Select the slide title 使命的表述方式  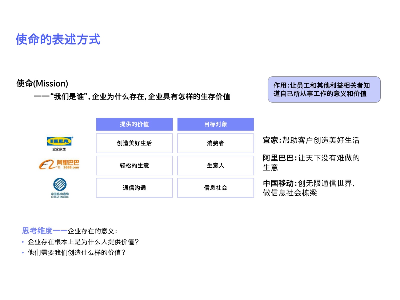(x=58, y=39)
